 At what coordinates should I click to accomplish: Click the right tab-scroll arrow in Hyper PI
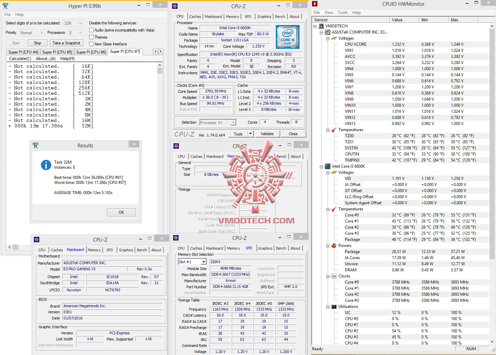coord(161,51)
